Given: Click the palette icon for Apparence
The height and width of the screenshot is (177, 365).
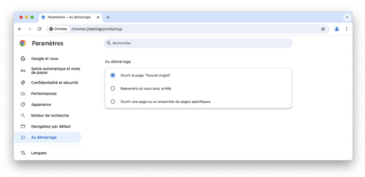Looking at the screenshot, I should [23, 105].
